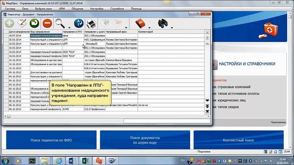Click the green plus Add record icon
This screenshot has width=294, height=165.
[9, 23]
